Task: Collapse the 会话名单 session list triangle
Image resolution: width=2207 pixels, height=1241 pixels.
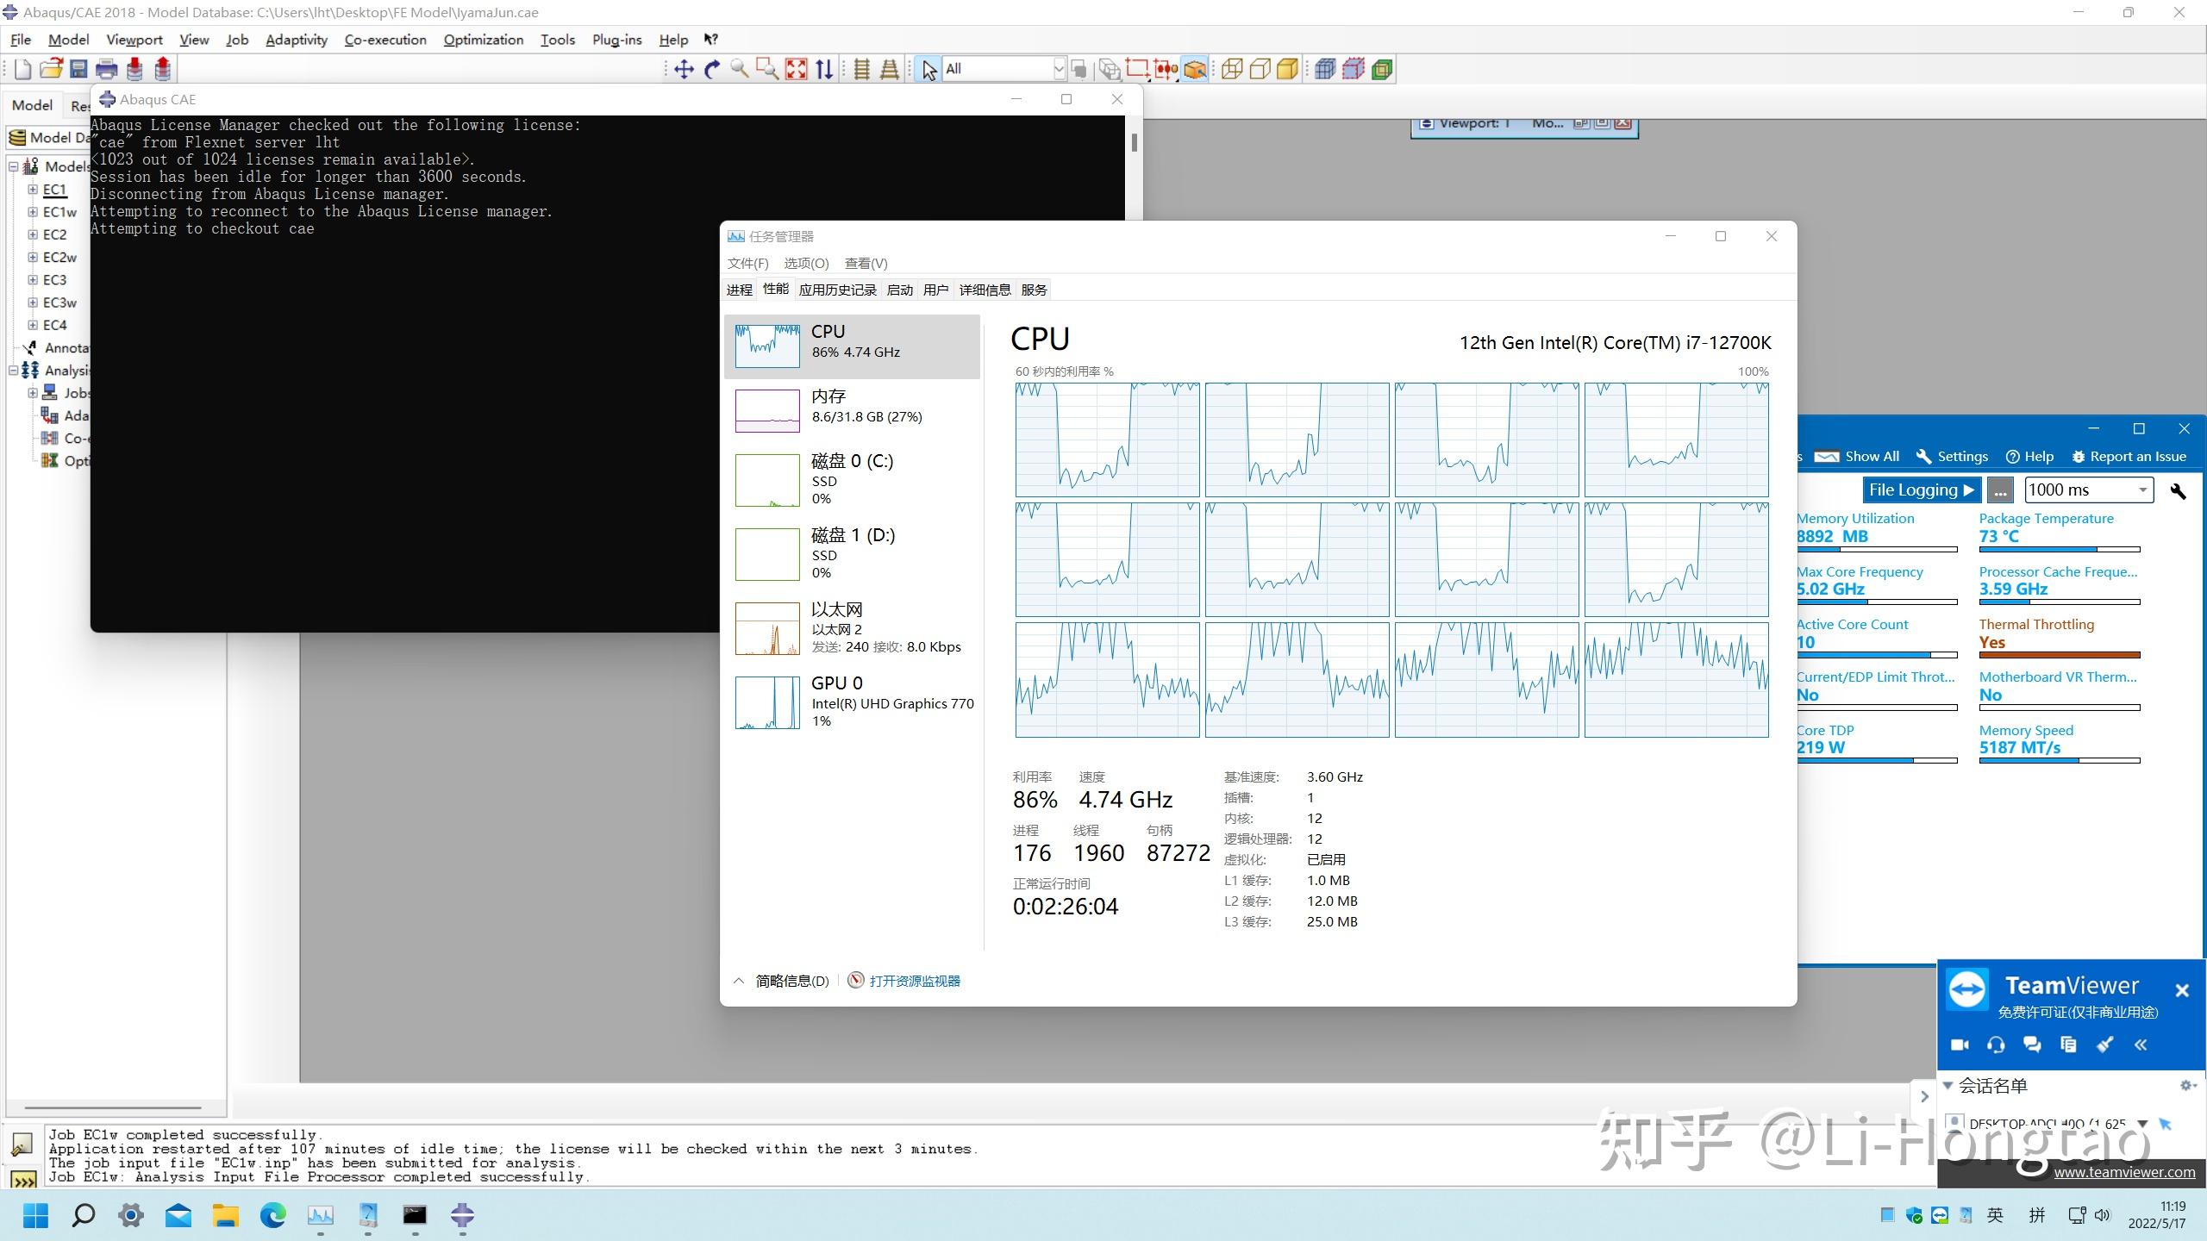Action: 1948,1085
